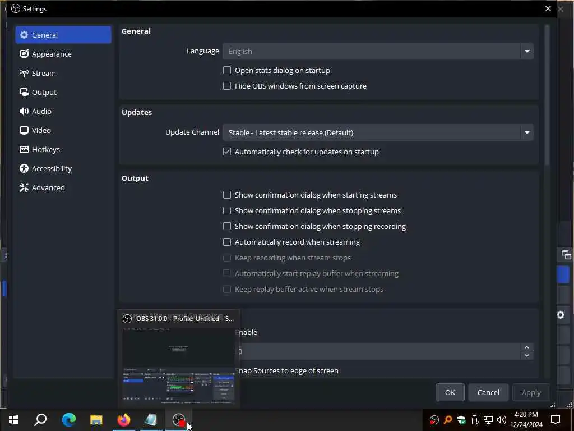The width and height of the screenshot is (574, 431).
Task: Click the Cancel button
Action: click(x=488, y=392)
